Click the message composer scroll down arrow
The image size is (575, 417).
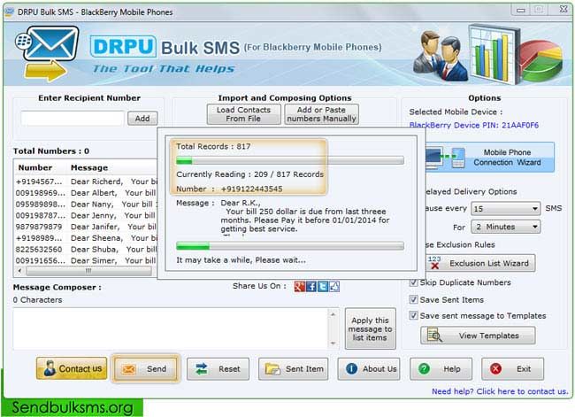[333, 344]
